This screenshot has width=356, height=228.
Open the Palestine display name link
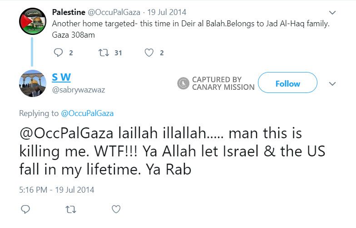click(69, 12)
